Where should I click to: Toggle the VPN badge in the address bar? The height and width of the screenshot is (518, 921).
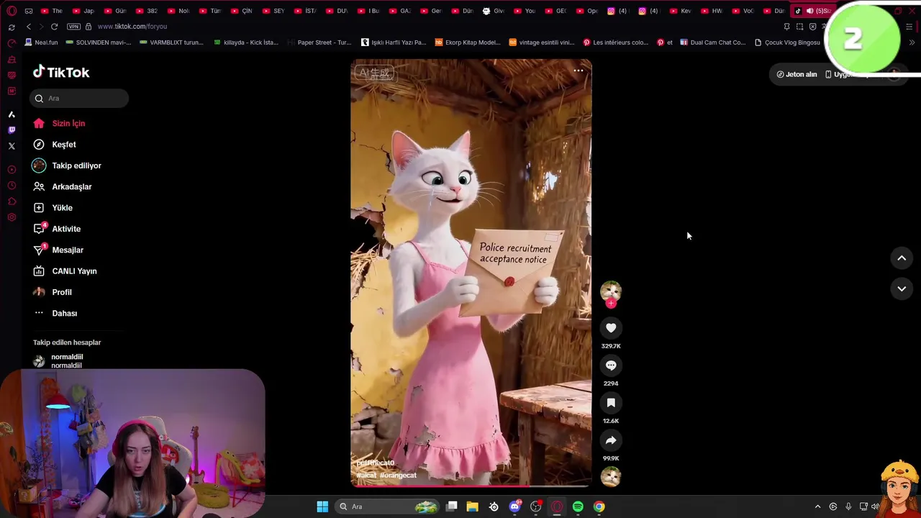(73, 27)
